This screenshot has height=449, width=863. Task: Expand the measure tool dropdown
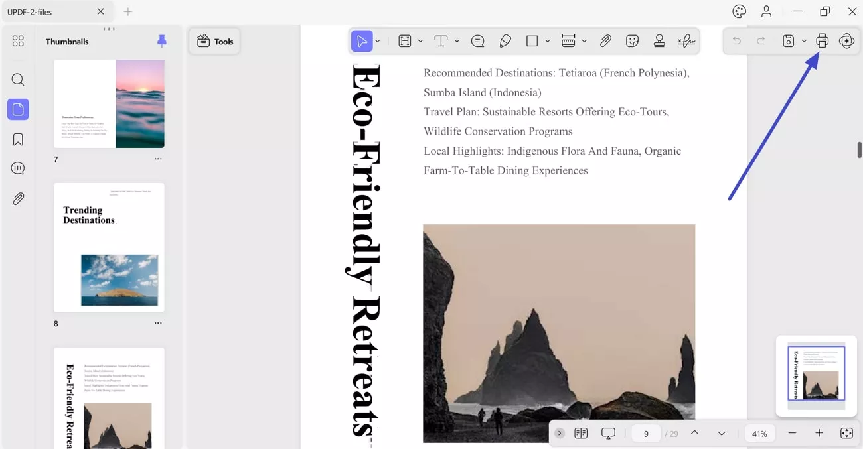click(x=584, y=41)
